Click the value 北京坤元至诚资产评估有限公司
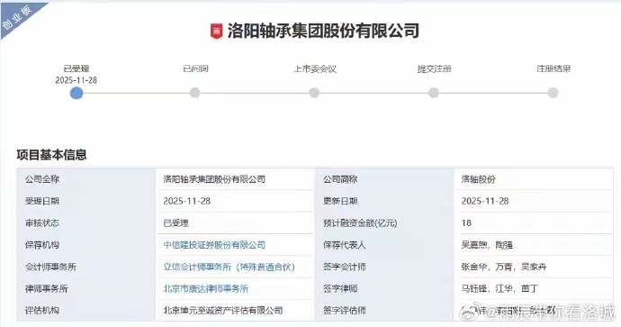The image size is (621, 327). tap(223, 311)
